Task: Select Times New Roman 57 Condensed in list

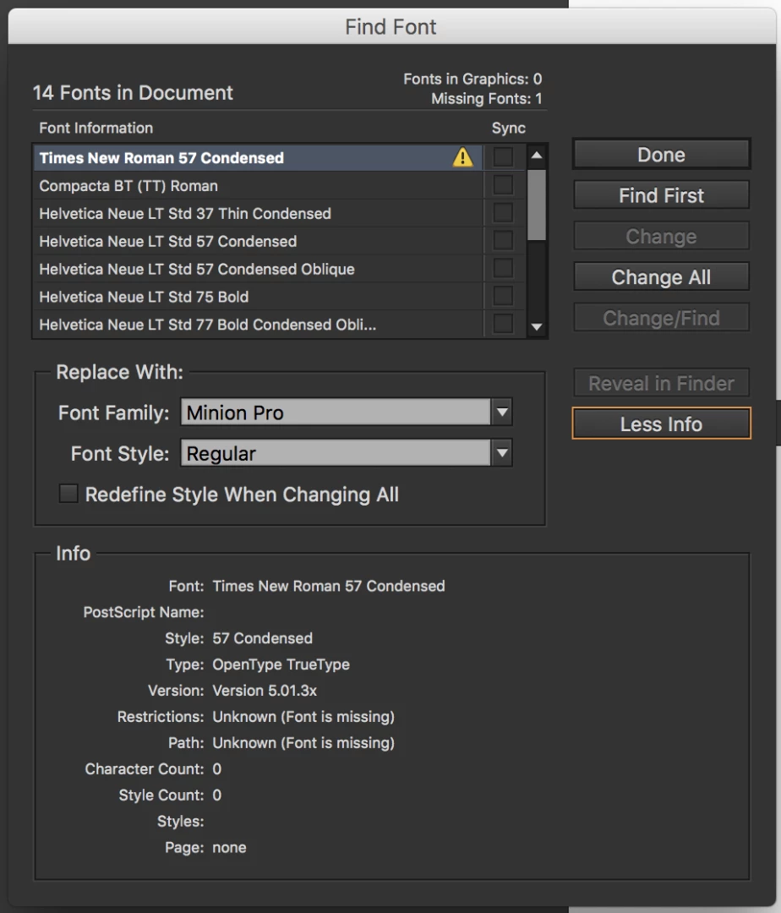Action: tap(258, 158)
